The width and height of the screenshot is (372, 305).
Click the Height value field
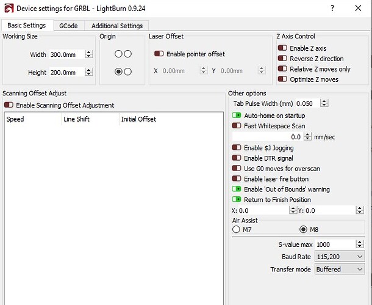[67, 72]
